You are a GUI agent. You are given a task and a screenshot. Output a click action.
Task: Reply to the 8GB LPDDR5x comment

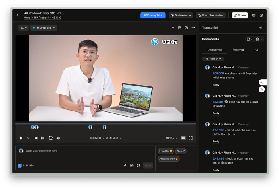tap(216, 113)
